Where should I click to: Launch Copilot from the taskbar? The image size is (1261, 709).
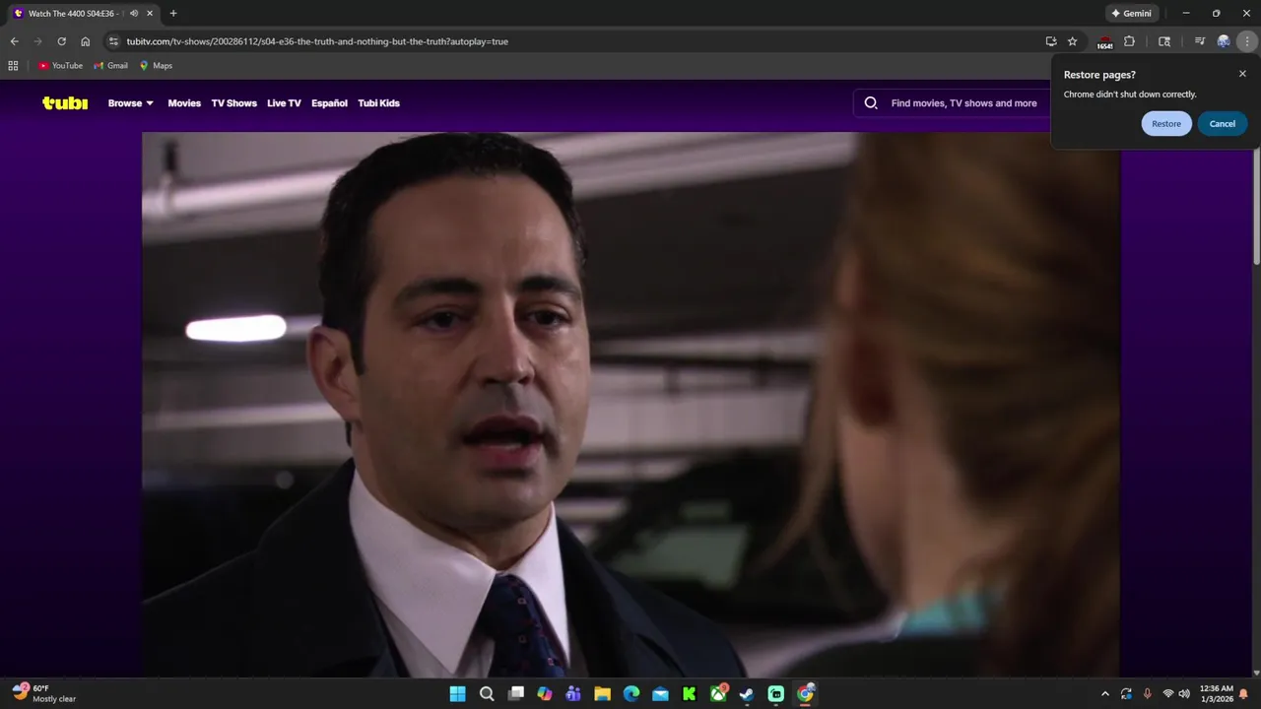545,694
